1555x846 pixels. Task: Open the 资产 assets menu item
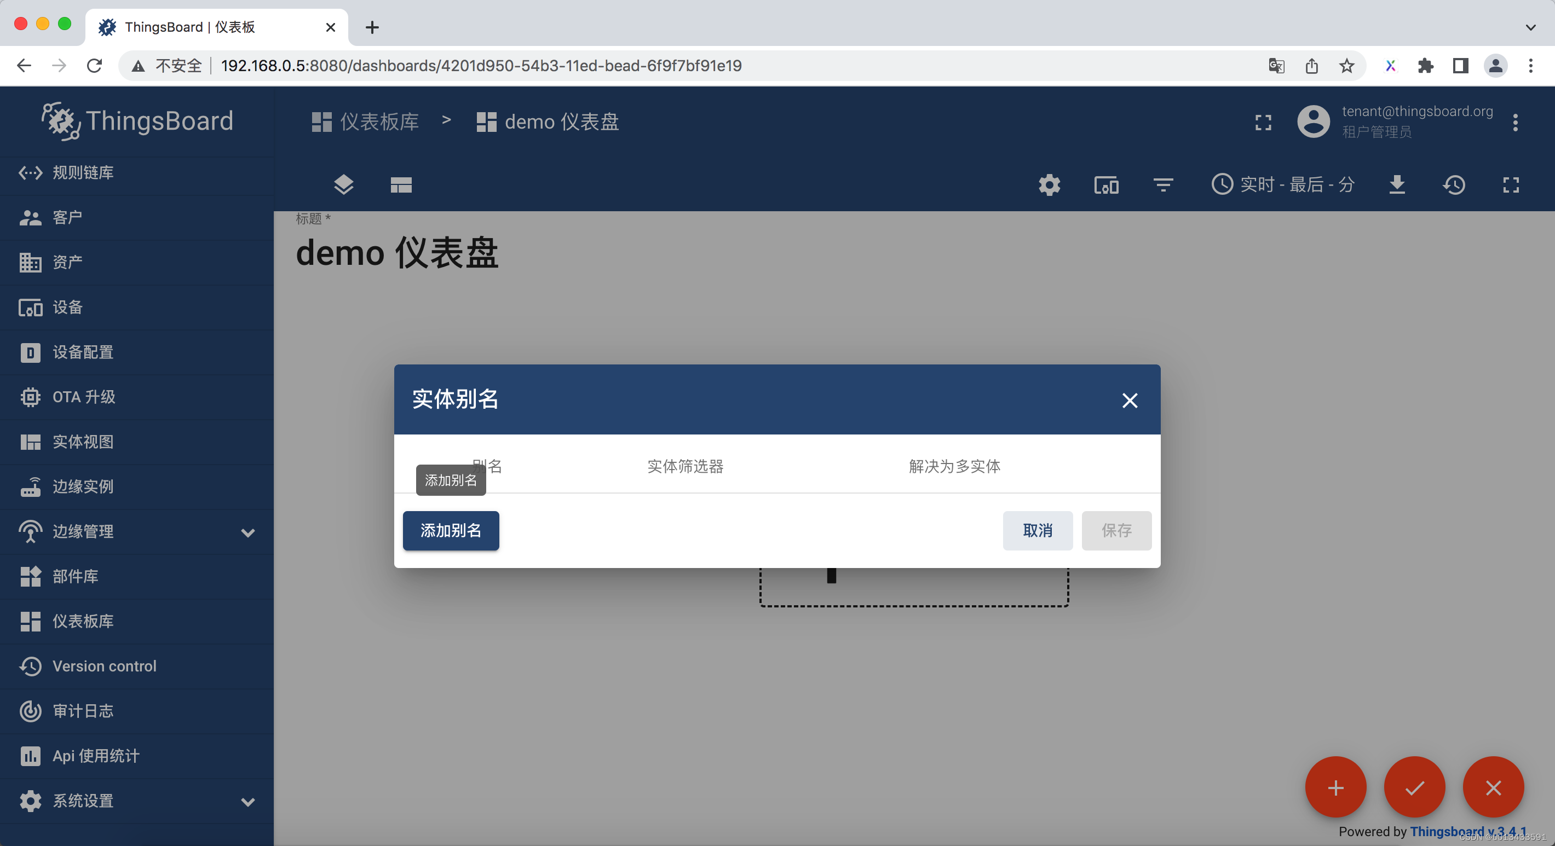pos(136,262)
